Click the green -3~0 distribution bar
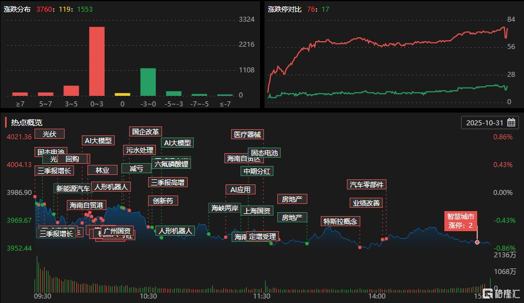This screenshot has width=524, height=303. coord(148,82)
